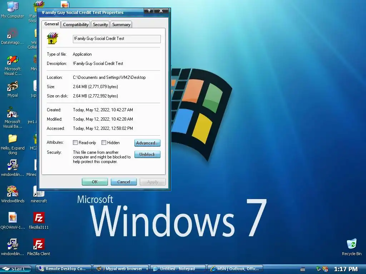The image size is (366, 274).
Task: Open the QROWmV-1 file icon
Action: pos(13,220)
